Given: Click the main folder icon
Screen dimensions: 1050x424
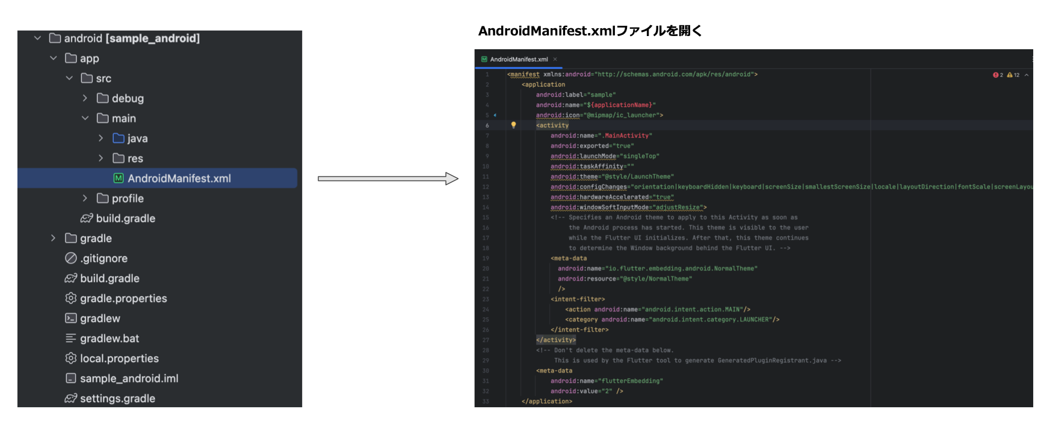Looking at the screenshot, I should (x=103, y=118).
